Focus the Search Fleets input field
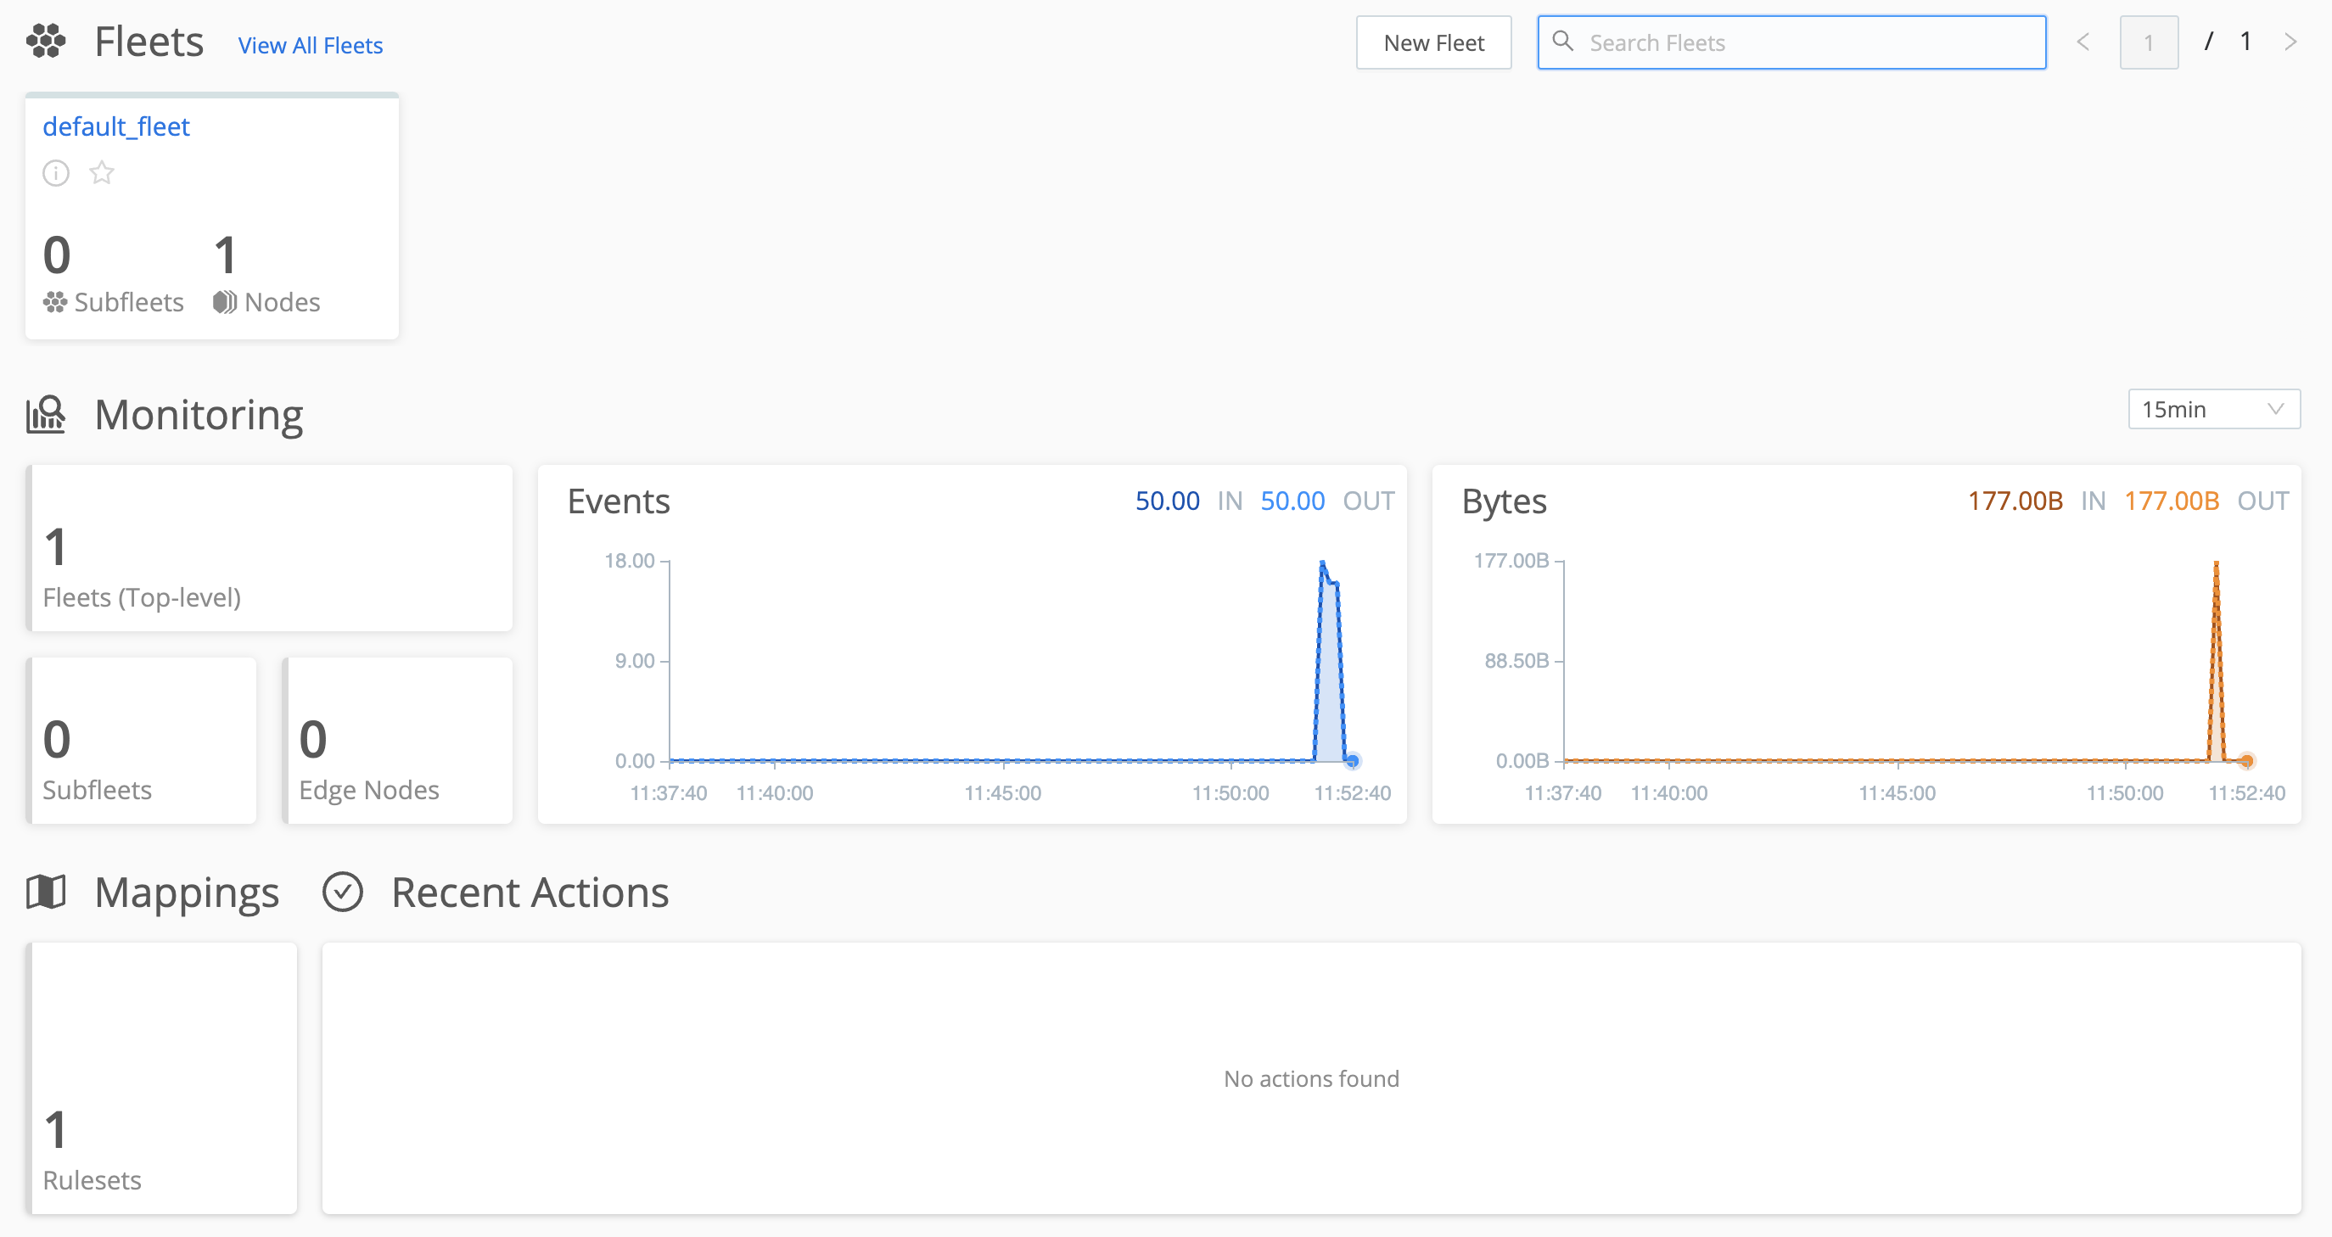 1791,42
